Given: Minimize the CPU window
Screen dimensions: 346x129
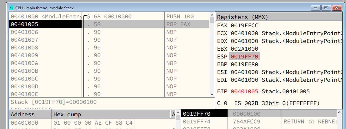Looking at the screenshot, I should point(317,7).
